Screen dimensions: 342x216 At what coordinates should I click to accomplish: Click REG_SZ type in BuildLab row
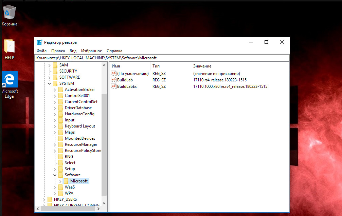coord(159,80)
